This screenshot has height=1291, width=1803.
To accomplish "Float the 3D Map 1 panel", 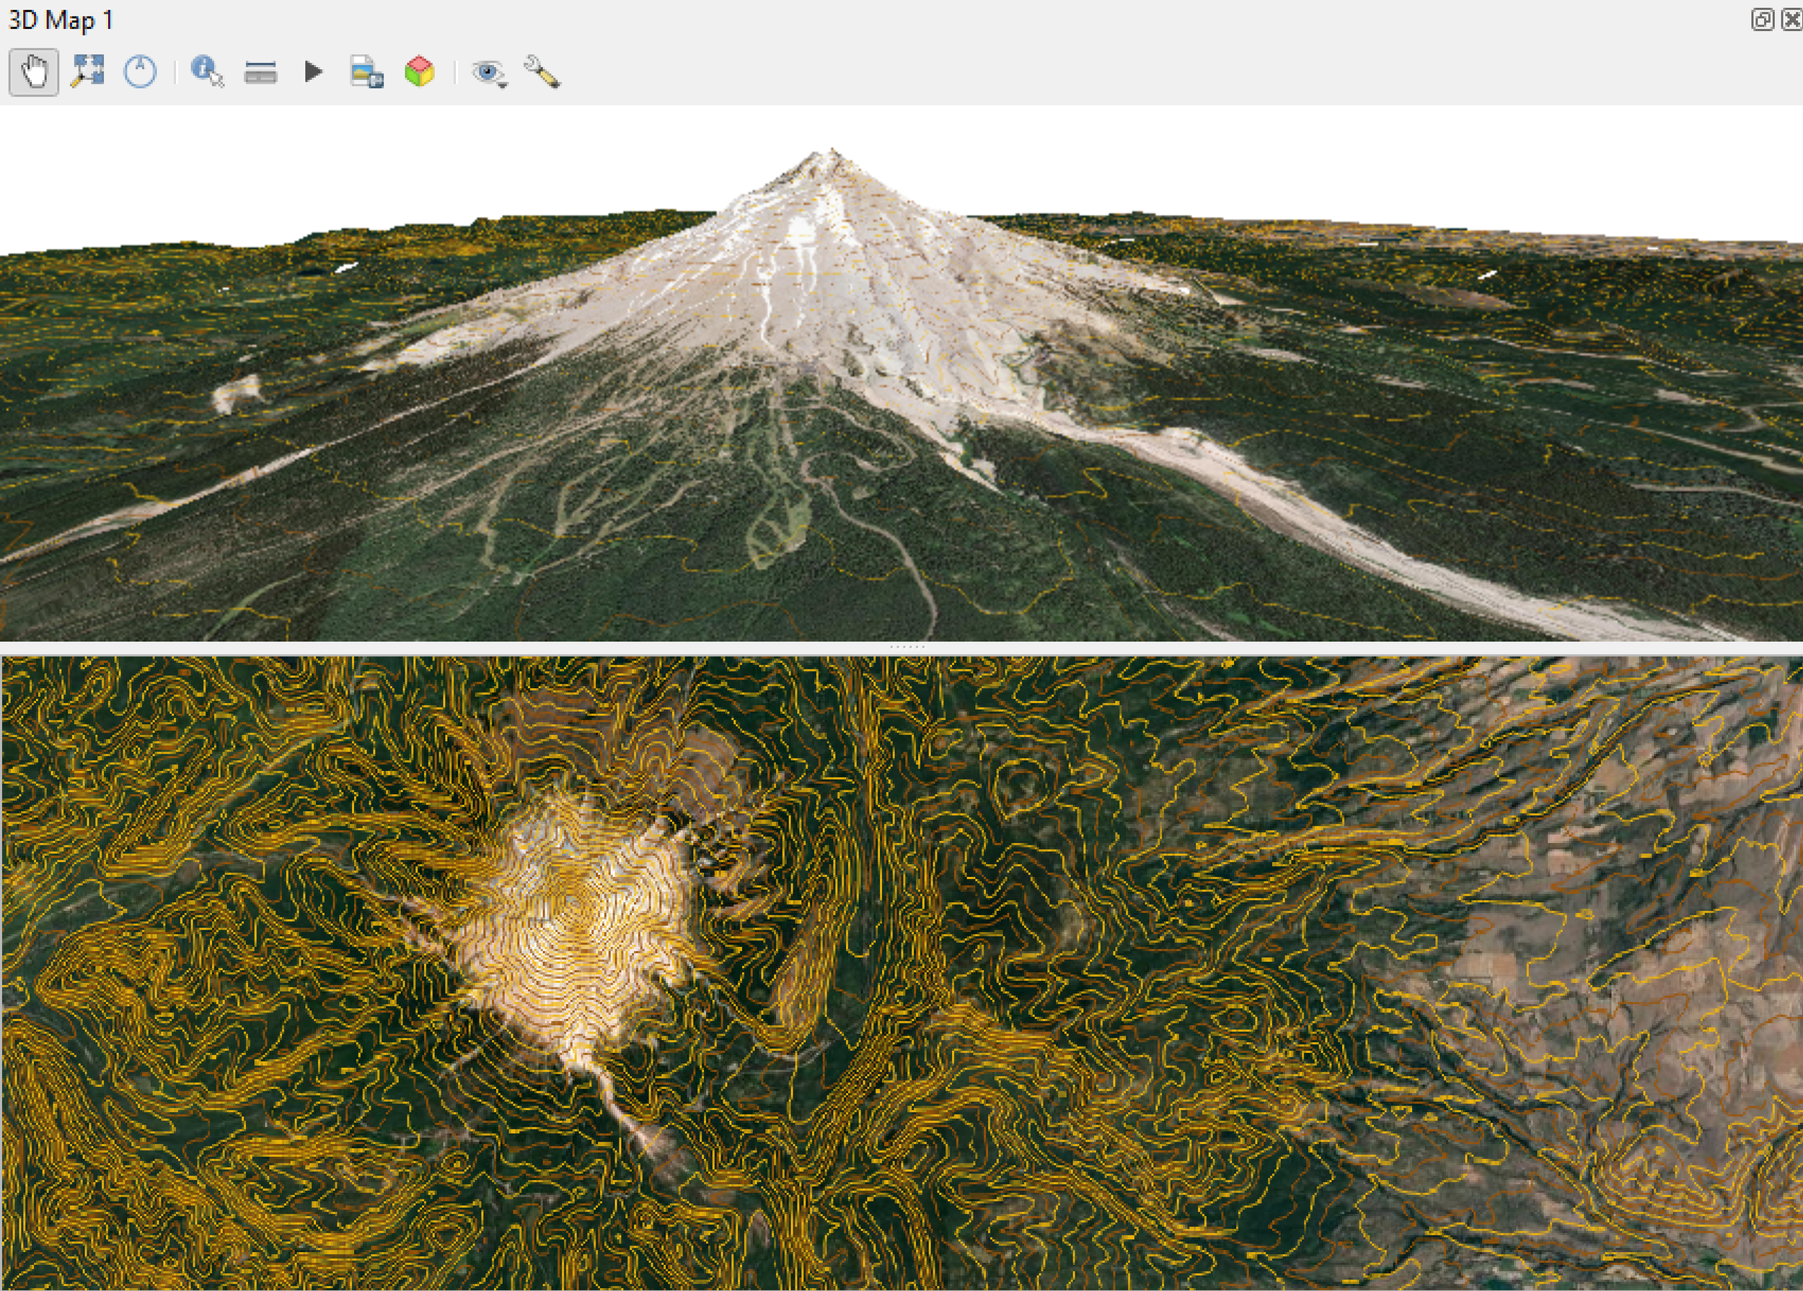I will [x=1762, y=19].
